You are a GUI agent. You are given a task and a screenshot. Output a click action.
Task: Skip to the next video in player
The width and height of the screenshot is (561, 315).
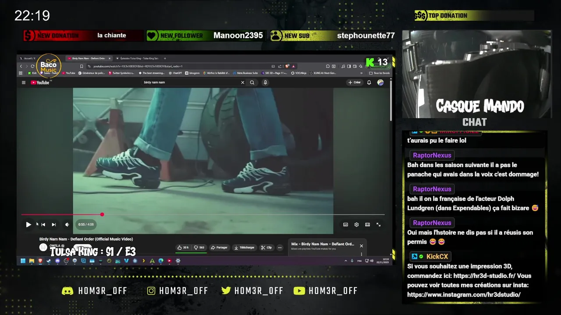(54, 224)
